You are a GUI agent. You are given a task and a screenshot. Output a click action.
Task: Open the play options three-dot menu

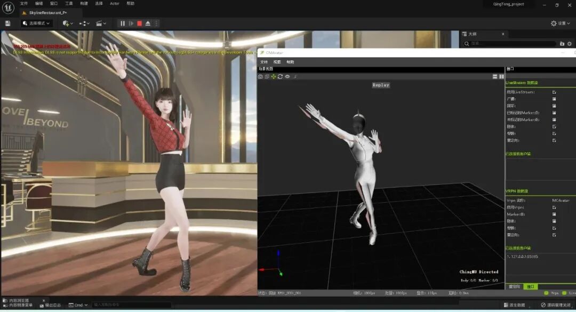(x=156, y=23)
